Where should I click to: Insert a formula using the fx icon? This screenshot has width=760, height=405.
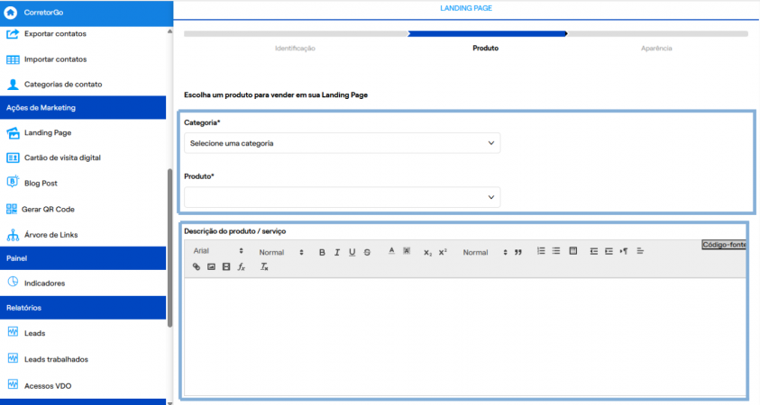pos(242,266)
